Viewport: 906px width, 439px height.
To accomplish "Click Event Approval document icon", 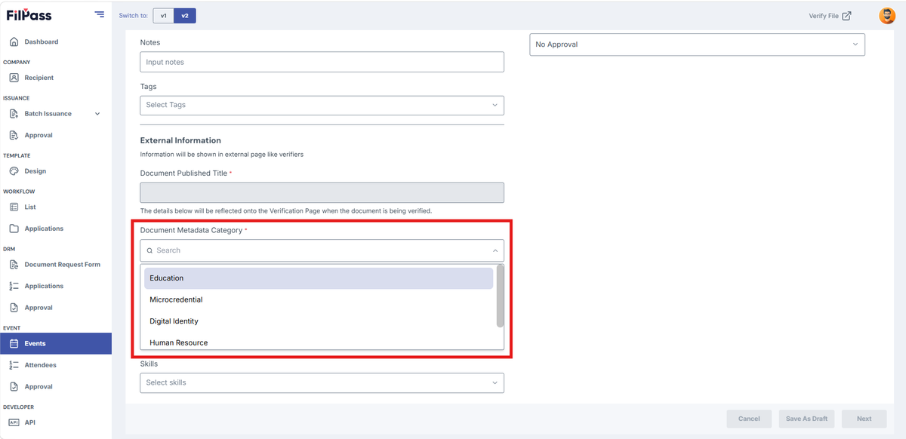I will (14, 386).
